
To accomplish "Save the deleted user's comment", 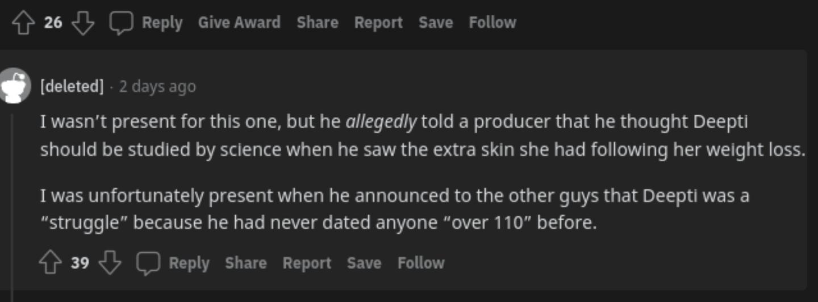I will (364, 263).
